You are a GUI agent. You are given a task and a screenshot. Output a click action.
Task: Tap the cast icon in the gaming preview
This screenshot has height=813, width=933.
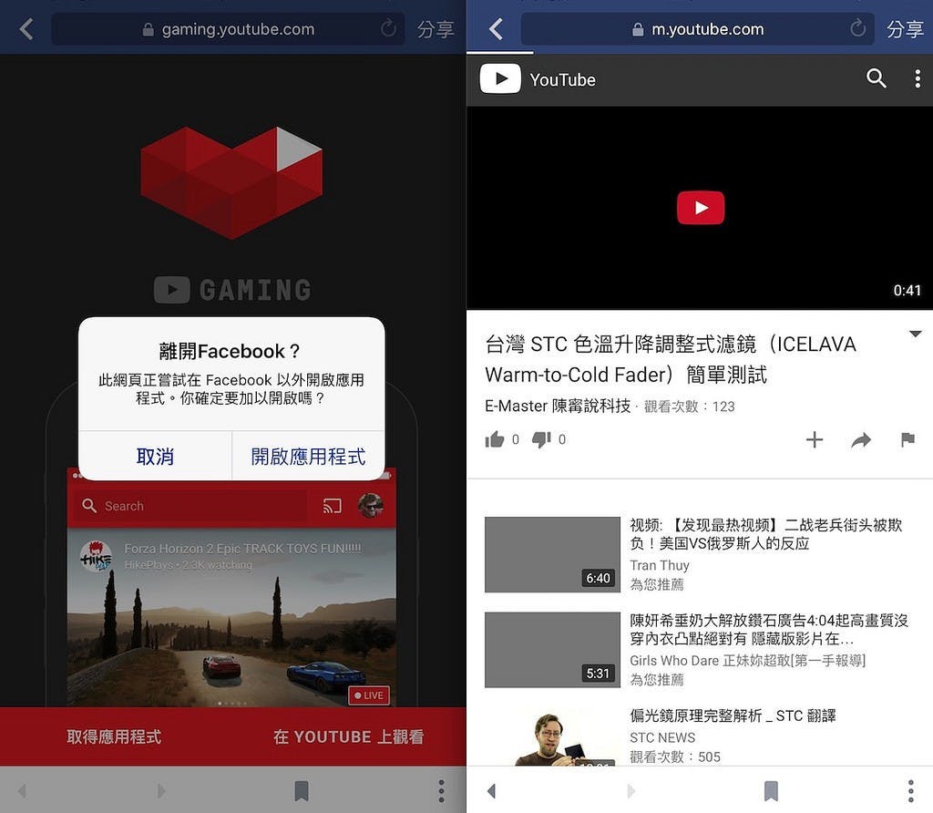point(332,506)
